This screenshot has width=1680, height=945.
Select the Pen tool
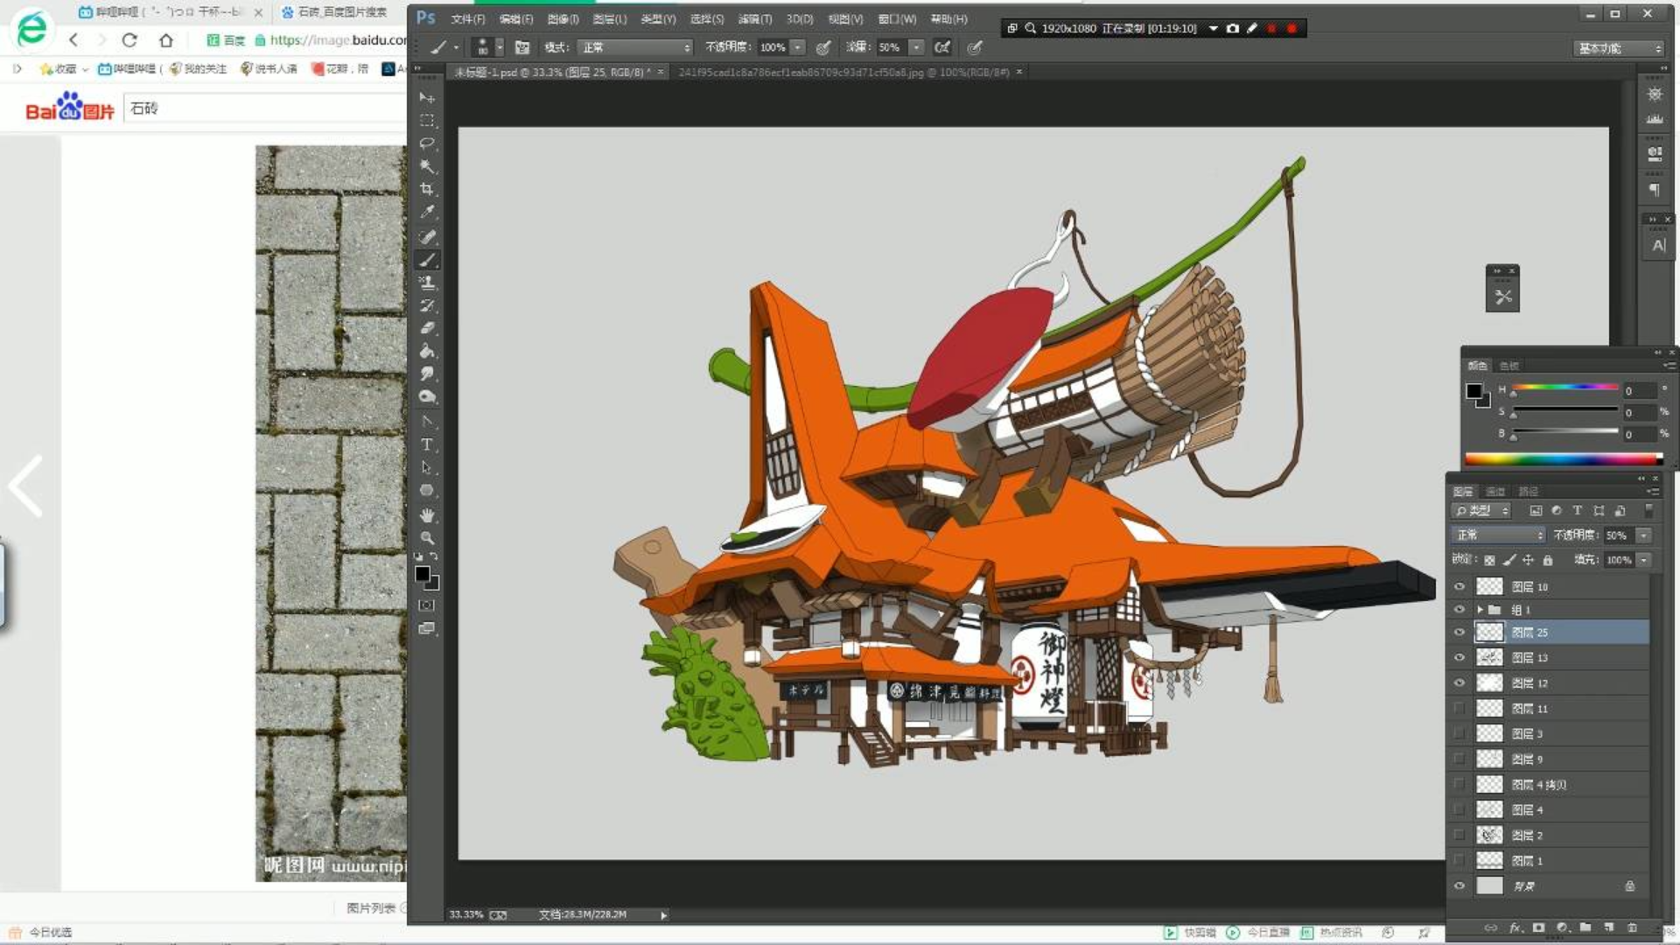427,422
